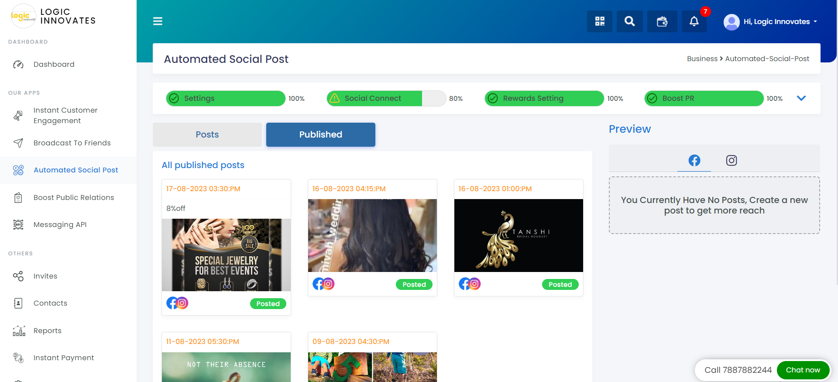838x382 pixels.
Task: Click the user avatar icon
Action: click(x=732, y=22)
